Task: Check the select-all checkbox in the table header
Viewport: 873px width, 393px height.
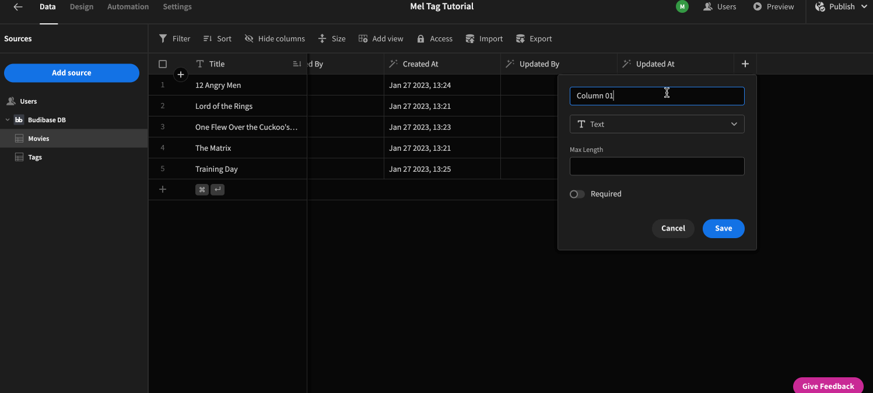Action: tap(163, 63)
